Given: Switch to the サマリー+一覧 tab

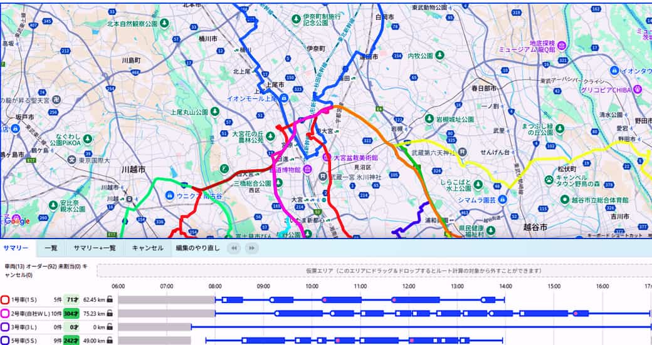Looking at the screenshot, I should [95, 249].
